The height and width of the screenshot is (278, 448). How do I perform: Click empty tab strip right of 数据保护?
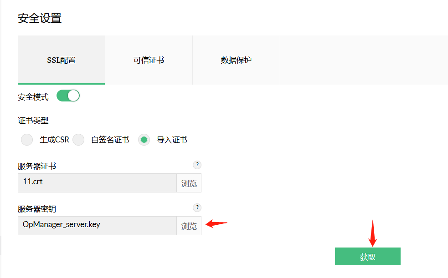(x=364, y=60)
